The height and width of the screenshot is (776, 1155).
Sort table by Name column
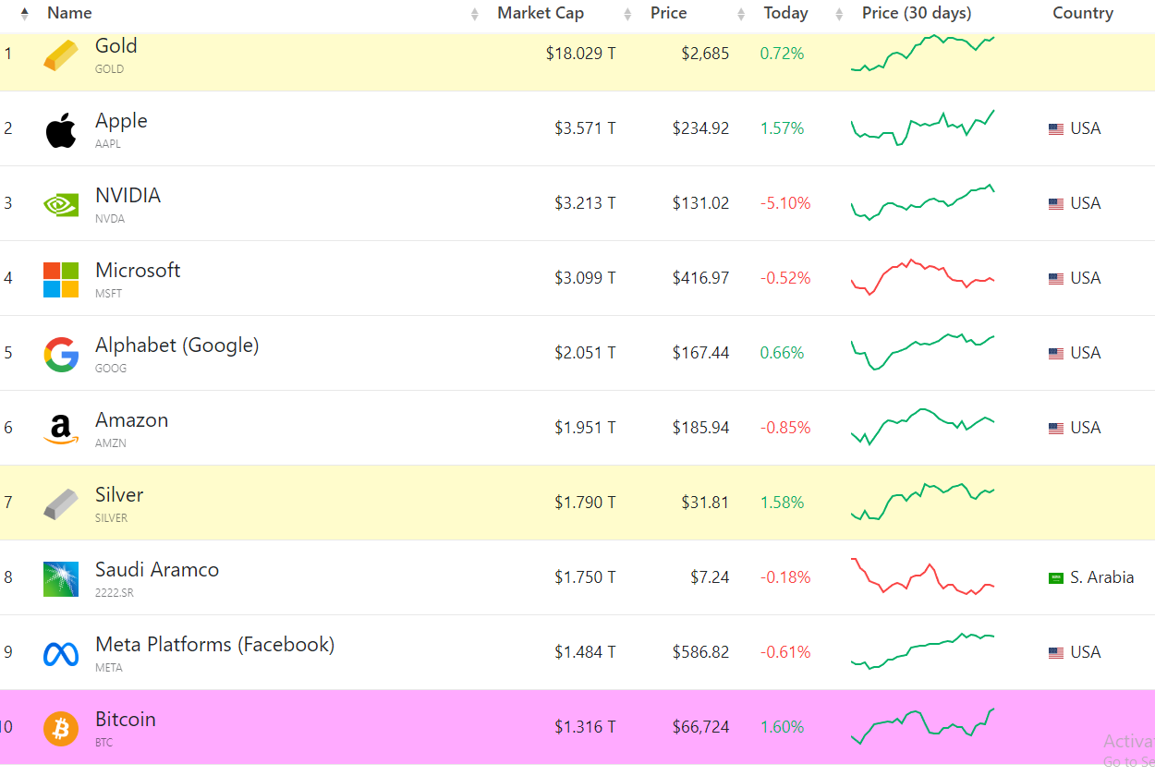point(69,13)
